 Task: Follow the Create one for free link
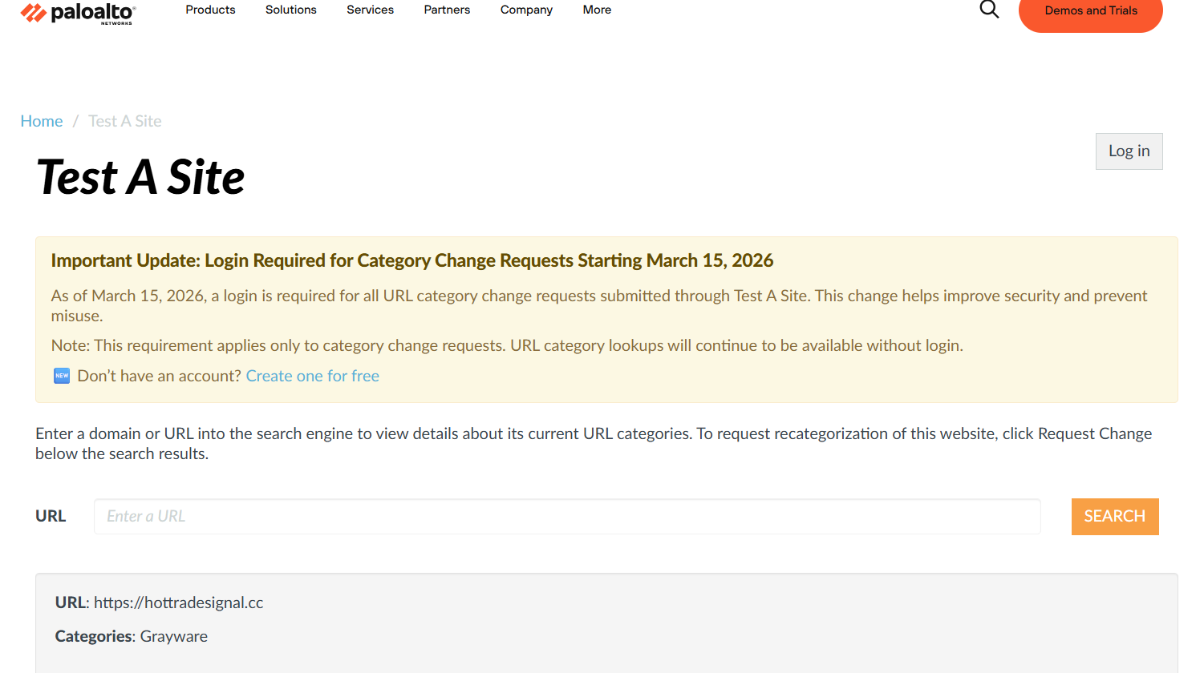tap(313, 376)
